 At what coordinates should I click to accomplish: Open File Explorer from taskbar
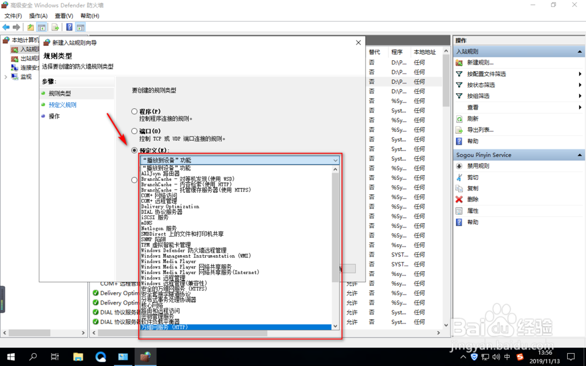pyautogui.click(x=78, y=357)
